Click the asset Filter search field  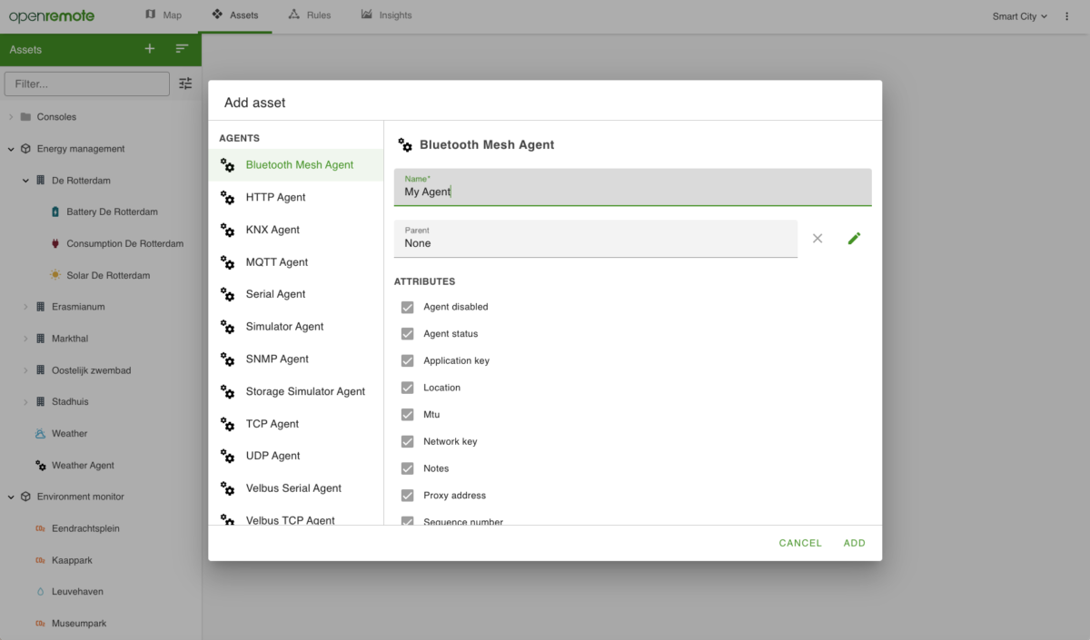[x=87, y=84]
